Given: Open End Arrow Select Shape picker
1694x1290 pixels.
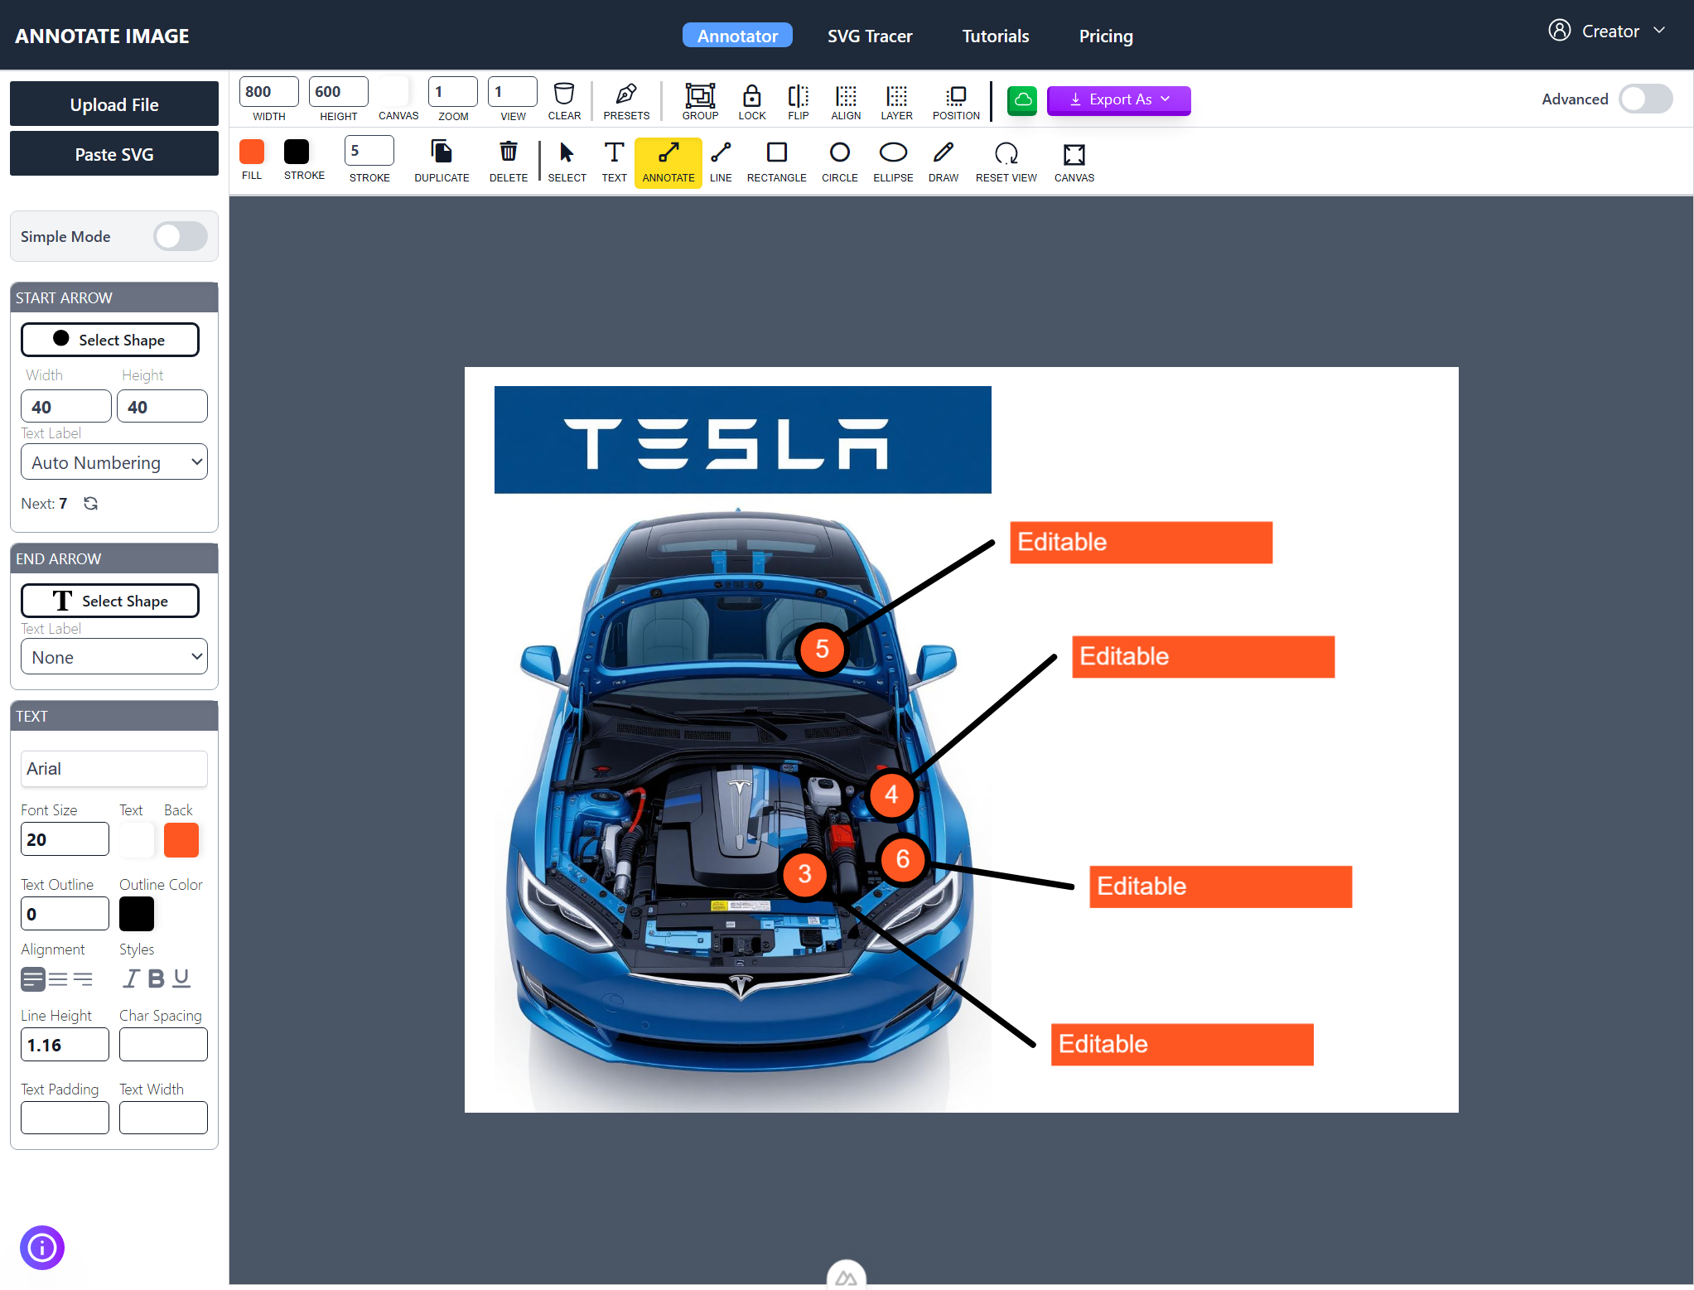Looking at the screenshot, I should pyautogui.click(x=110, y=601).
